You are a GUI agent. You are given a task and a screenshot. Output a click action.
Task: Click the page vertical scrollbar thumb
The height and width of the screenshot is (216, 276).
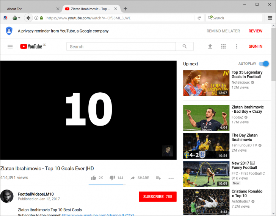273,54
